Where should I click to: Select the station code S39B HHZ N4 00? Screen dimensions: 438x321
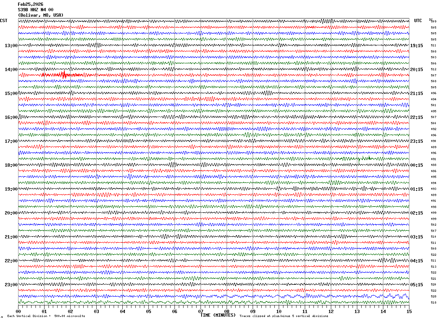tap(35, 10)
